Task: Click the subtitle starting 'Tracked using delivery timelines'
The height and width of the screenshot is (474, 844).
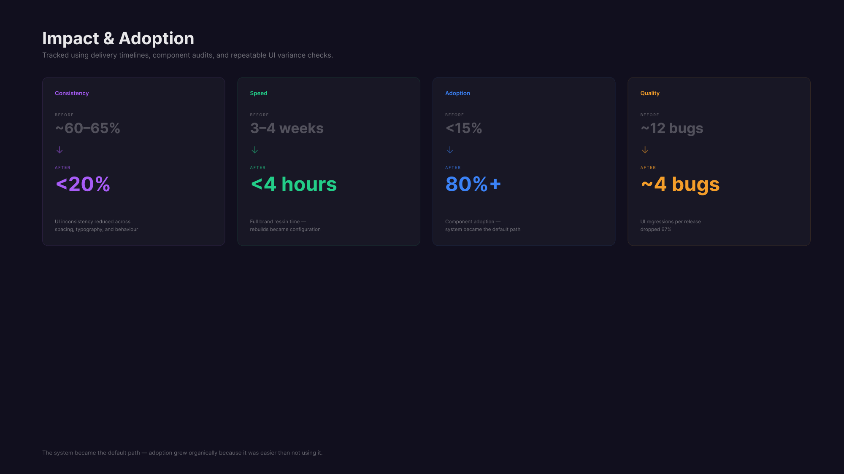Action: click(187, 55)
